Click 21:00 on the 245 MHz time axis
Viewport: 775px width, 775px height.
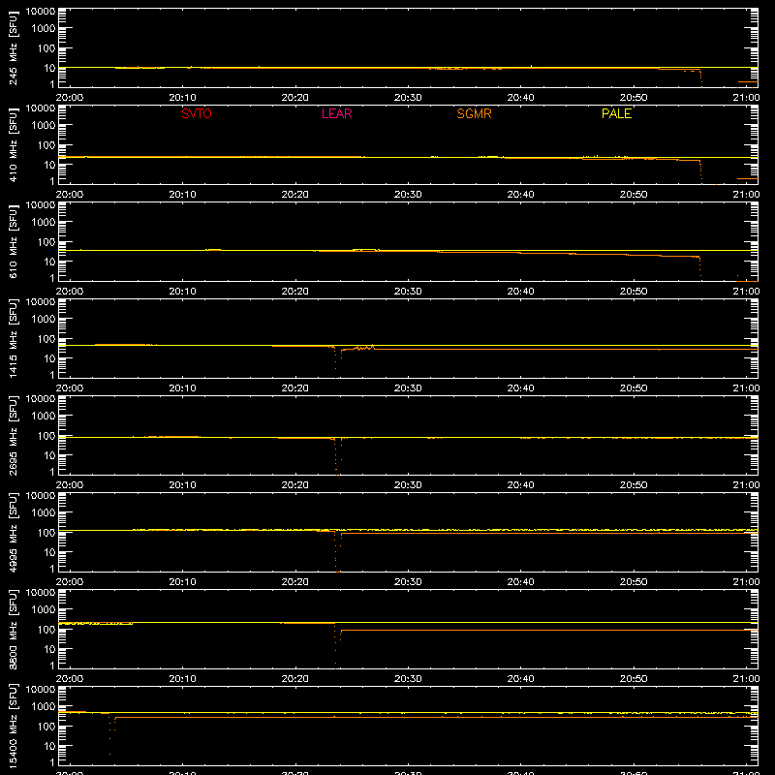pyautogui.click(x=746, y=98)
